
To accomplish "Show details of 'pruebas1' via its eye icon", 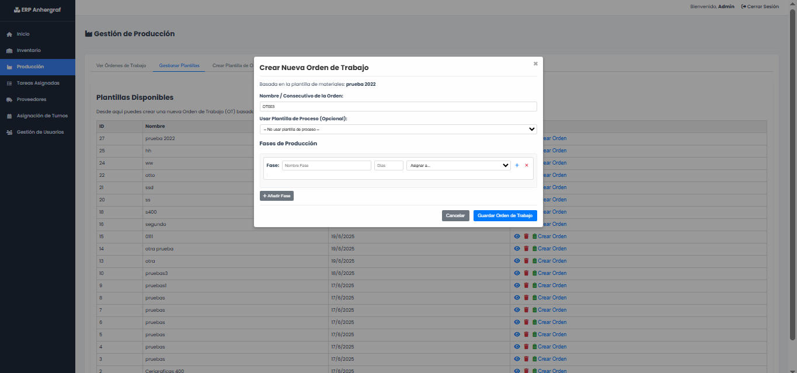I will coord(517,285).
